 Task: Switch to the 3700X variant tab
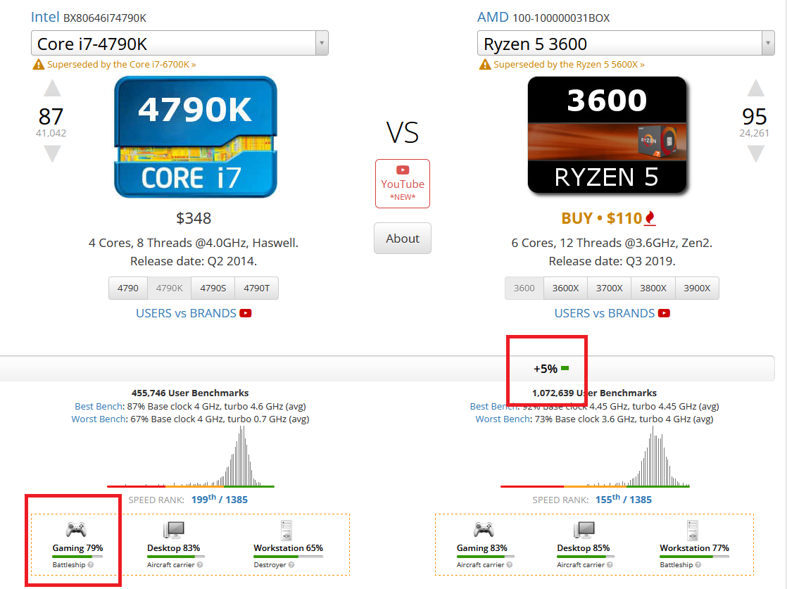point(608,288)
